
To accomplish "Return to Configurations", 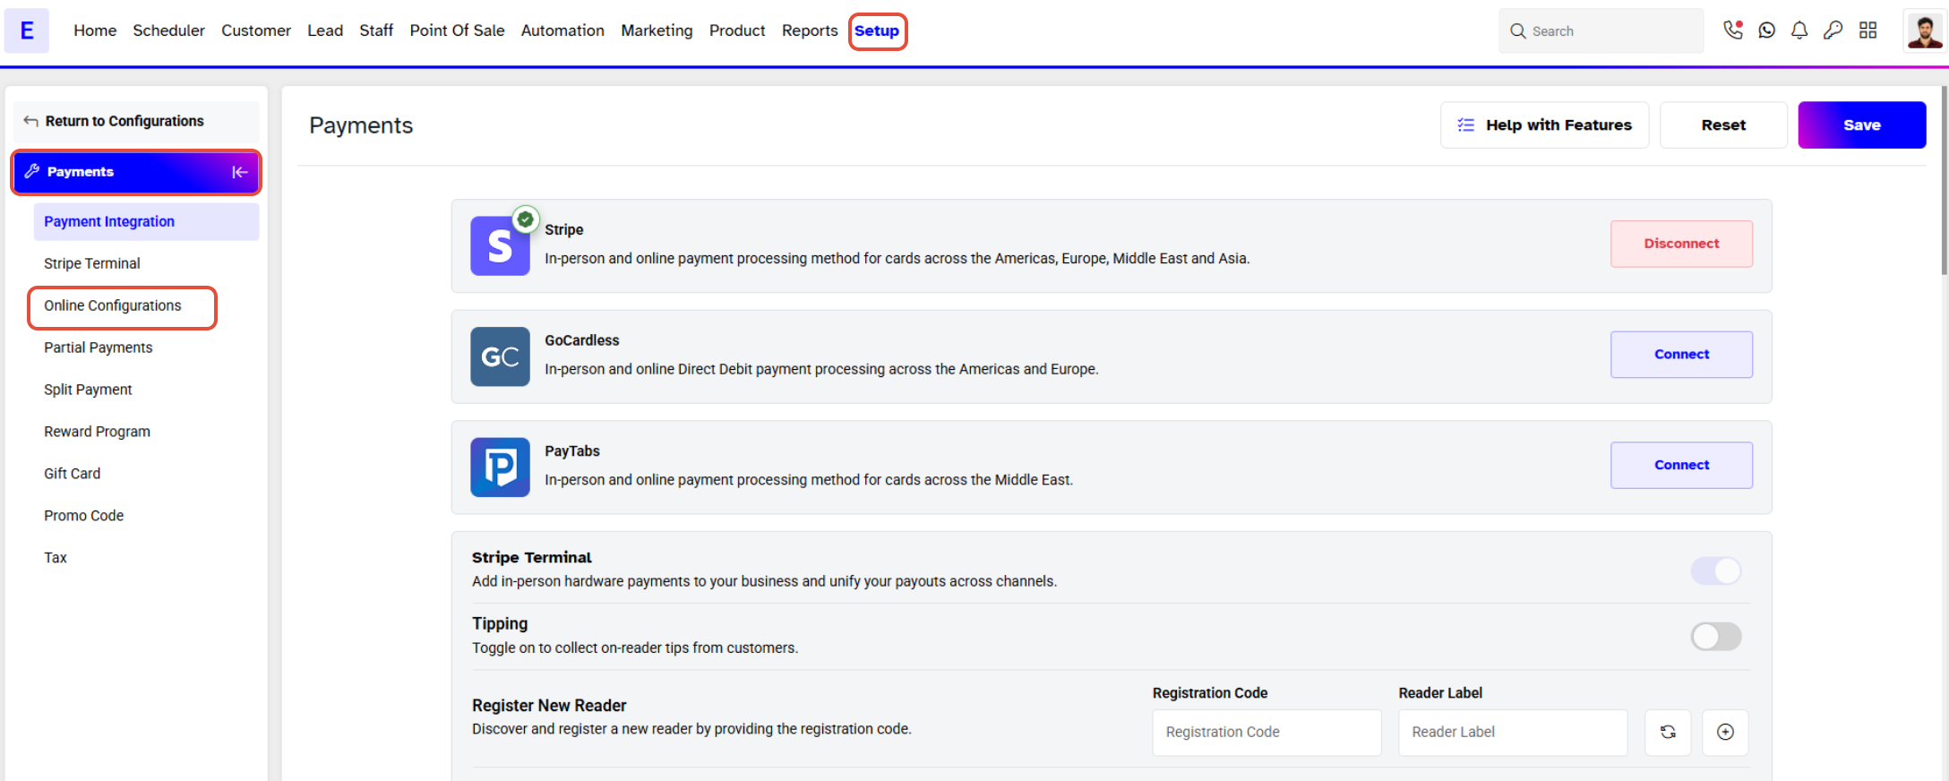I will (136, 121).
